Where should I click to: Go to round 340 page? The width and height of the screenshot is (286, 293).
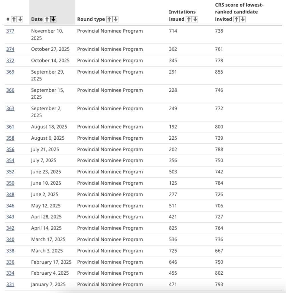[10, 239]
